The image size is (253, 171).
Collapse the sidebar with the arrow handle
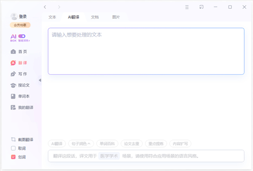point(40,80)
